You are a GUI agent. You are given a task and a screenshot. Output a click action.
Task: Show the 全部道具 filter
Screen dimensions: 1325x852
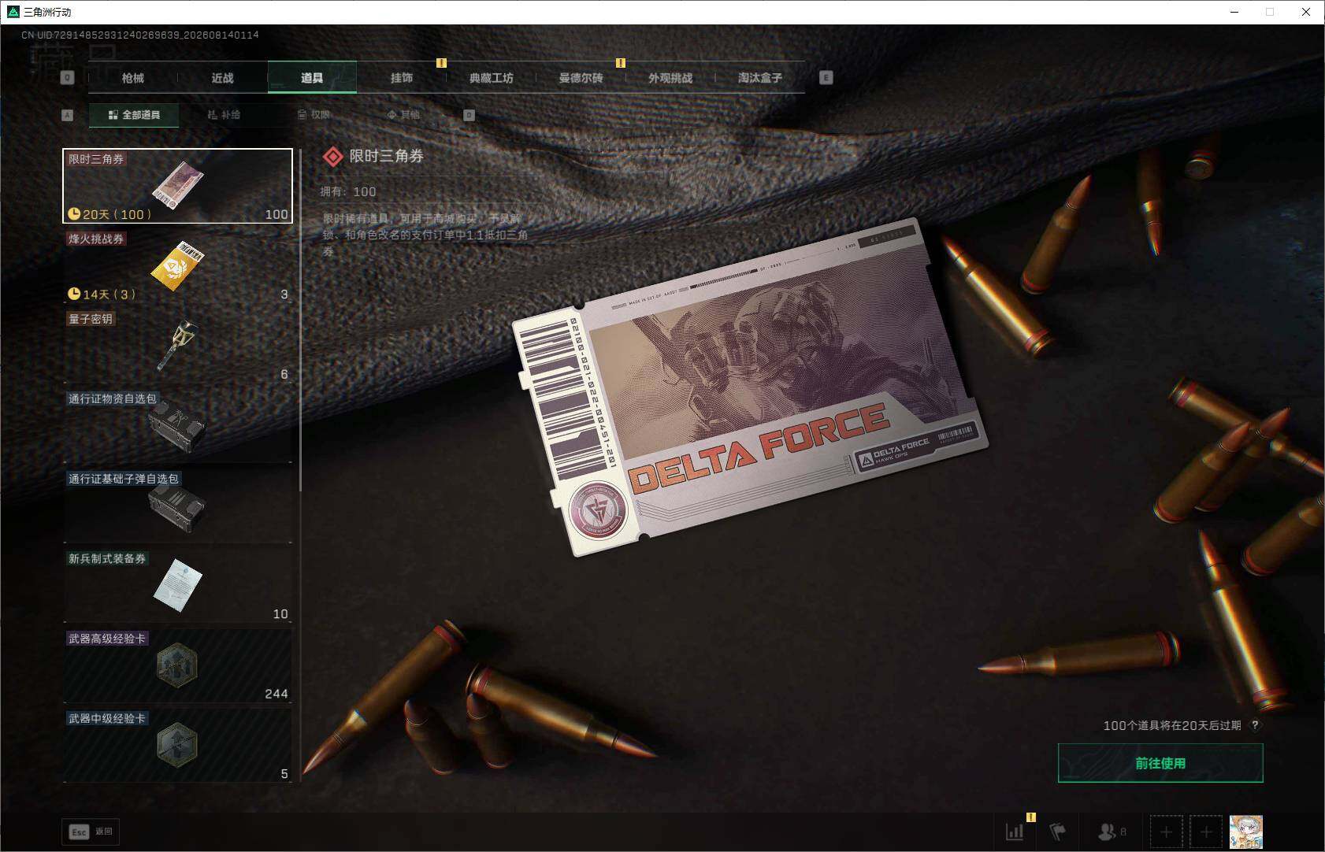coord(134,115)
